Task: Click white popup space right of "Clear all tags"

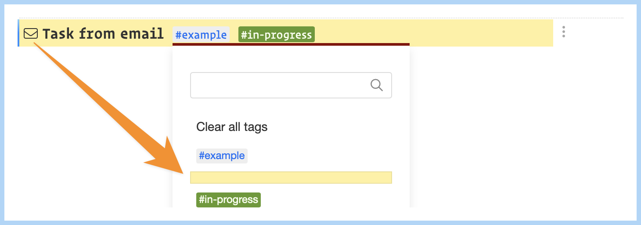Action: (x=334, y=127)
